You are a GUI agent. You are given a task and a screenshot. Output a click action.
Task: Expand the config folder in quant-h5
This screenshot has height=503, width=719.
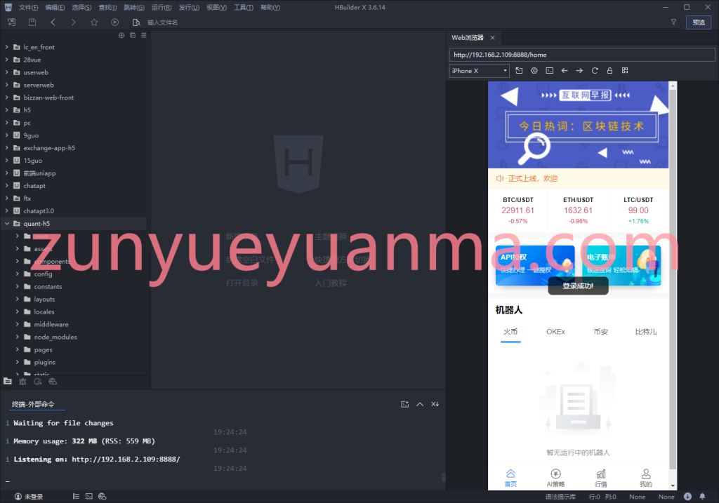(x=18, y=274)
